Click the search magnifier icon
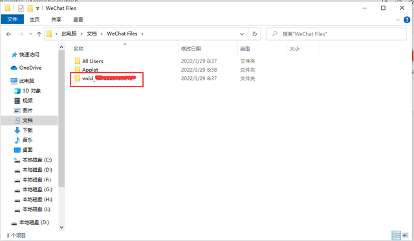 pos(274,34)
